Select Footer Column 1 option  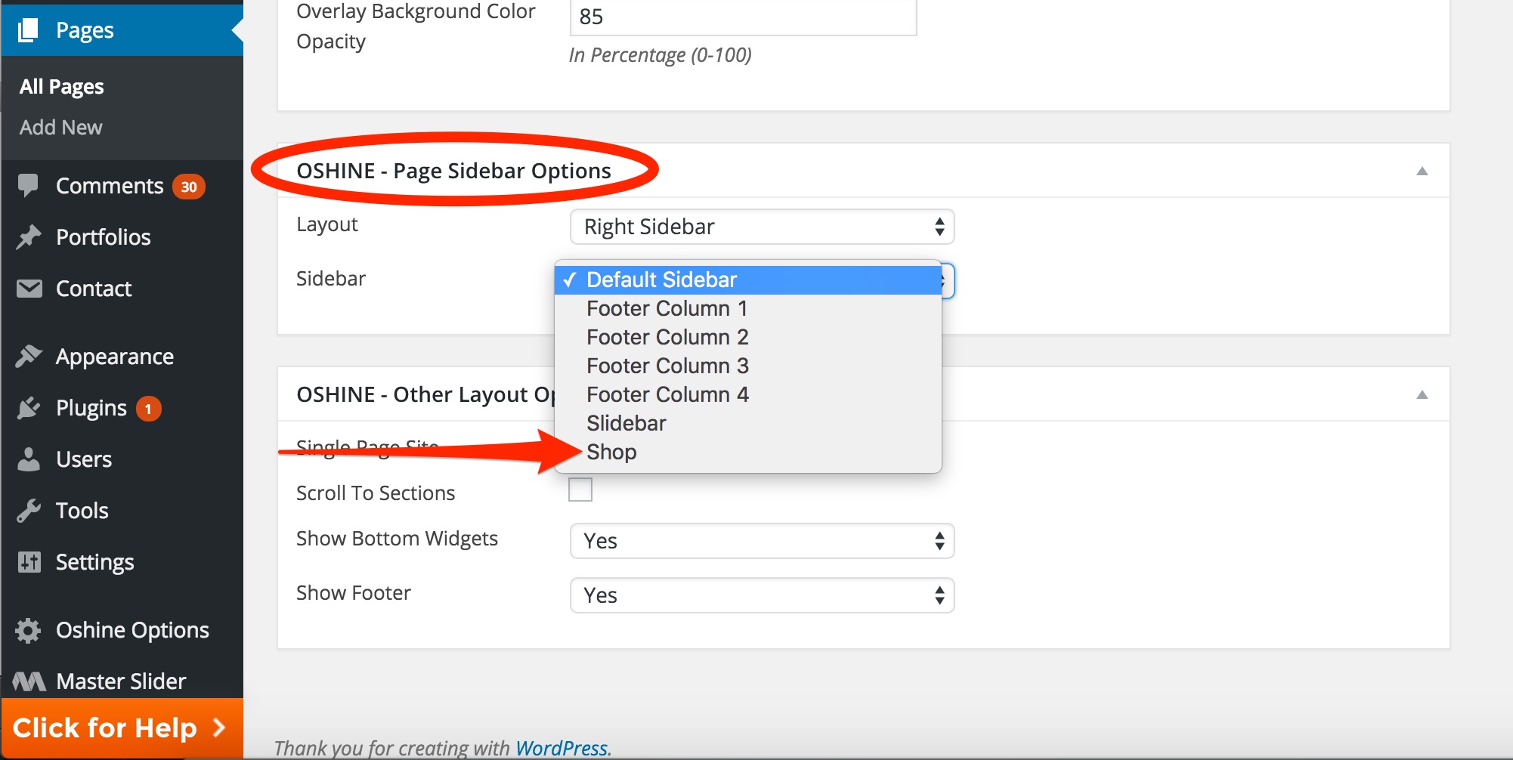(748, 308)
